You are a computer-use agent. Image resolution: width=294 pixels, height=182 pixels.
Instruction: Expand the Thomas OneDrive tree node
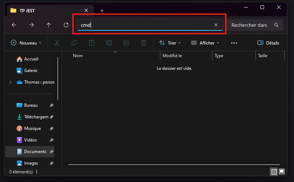tap(10, 82)
